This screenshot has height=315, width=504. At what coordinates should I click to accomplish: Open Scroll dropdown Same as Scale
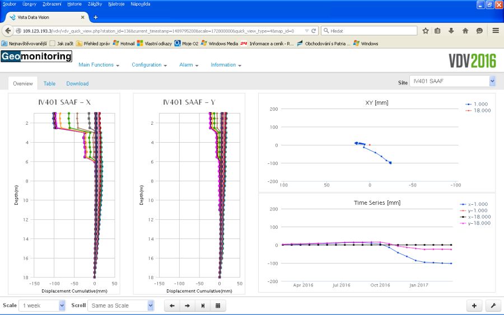[120, 305]
